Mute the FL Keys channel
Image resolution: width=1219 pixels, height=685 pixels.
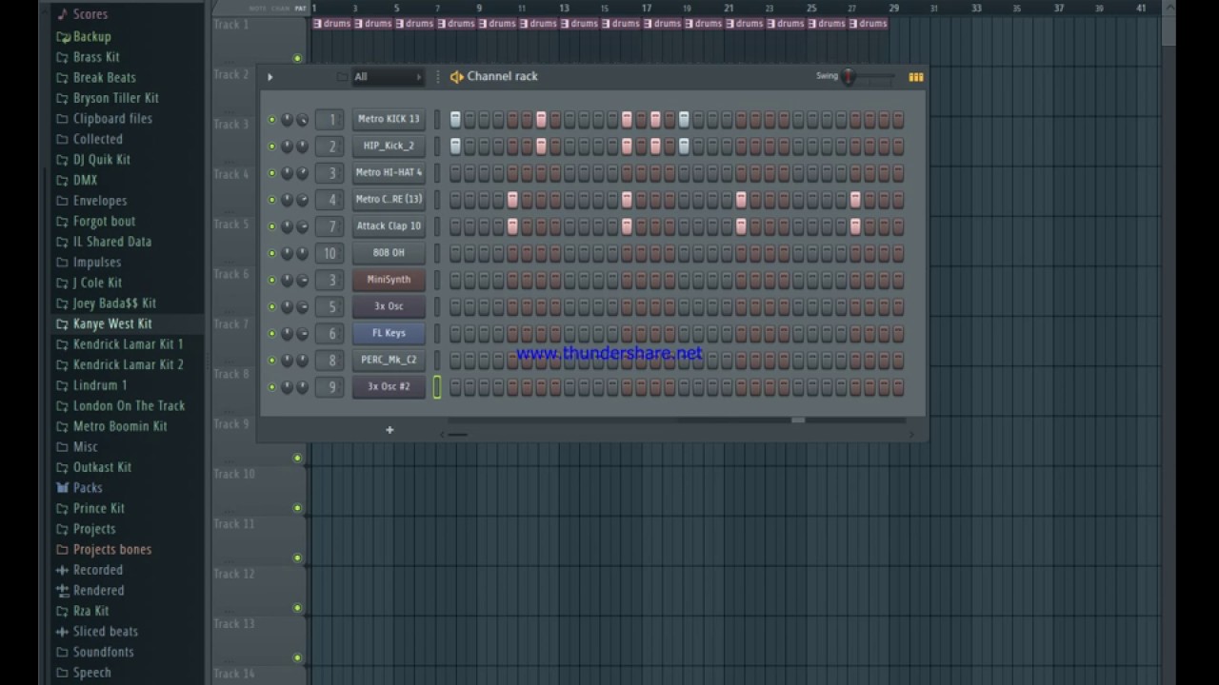[271, 334]
